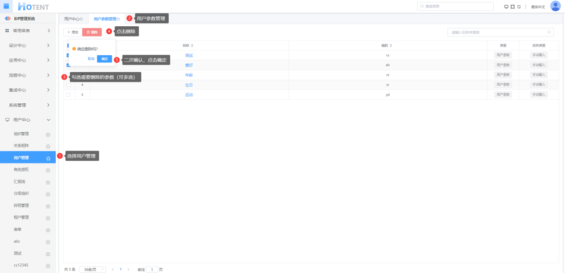Open the 简体中文 language selector
Screen dimensions: 565x273
[x=538, y=7]
